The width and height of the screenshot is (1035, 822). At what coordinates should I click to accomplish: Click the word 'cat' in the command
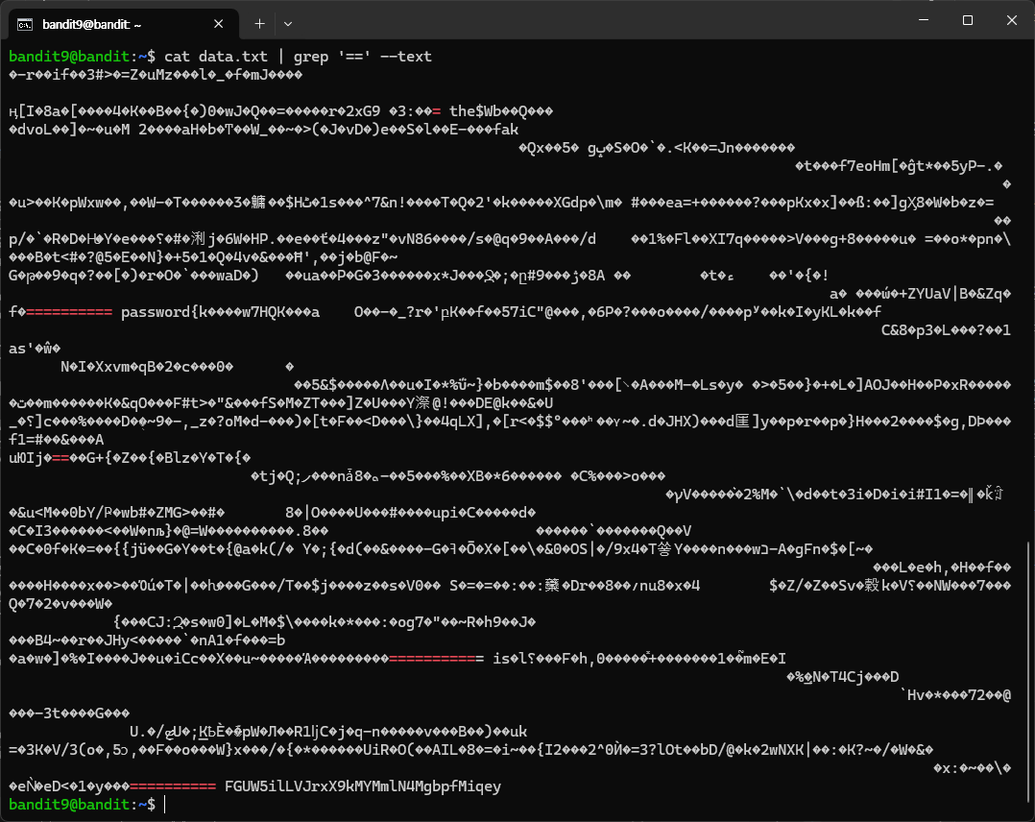pos(177,57)
